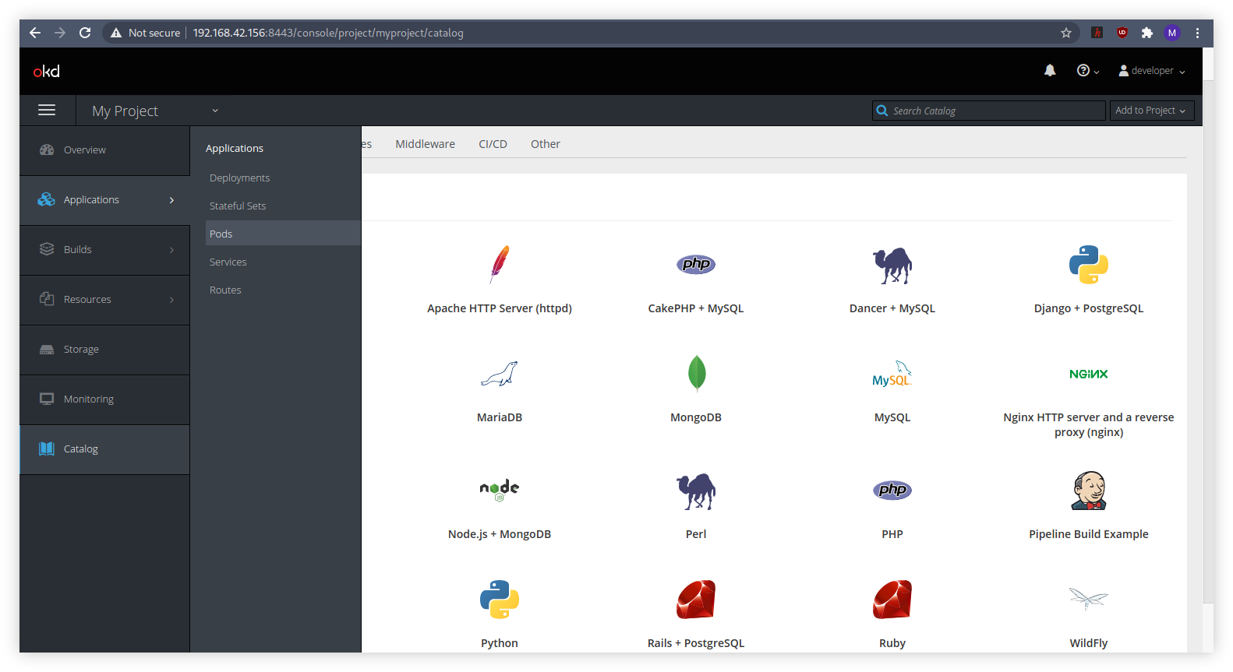Pick the MariaDB seal icon
Image resolution: width=1233 pixels, height=672 pixels.
500,374
